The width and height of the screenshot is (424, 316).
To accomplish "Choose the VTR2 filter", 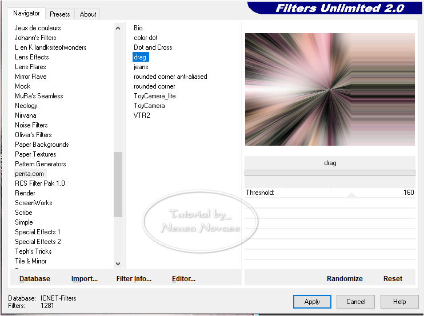I will [142, 115].
